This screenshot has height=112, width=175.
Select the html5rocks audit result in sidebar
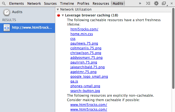pyautogui.click(x=28, y=28)
